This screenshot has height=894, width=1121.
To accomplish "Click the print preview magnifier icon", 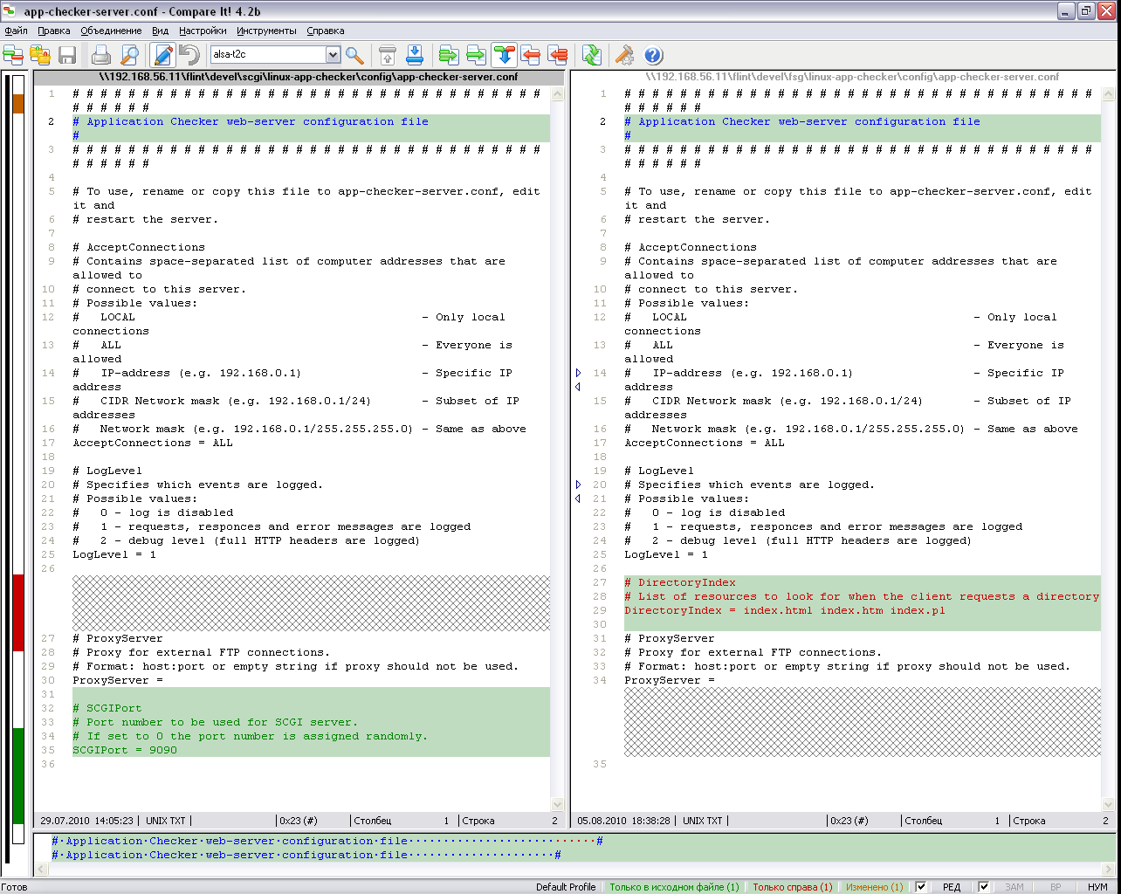I will point(129,55).
